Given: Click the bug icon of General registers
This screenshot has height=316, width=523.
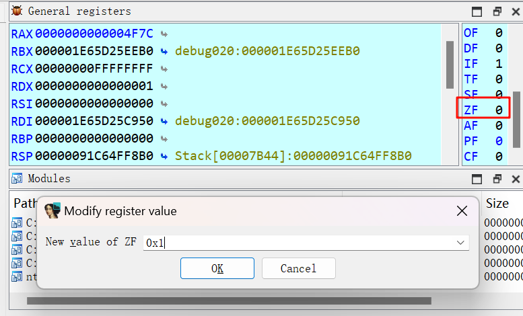Looking at the screenshot, I should (x=17, y=11).
